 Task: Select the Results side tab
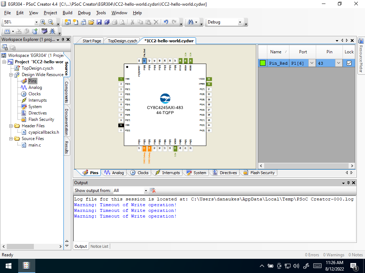tap(67, 148)
